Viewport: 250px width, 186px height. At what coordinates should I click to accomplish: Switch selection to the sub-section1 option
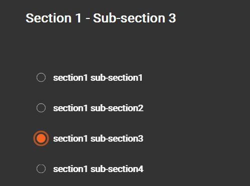(41, 77)
